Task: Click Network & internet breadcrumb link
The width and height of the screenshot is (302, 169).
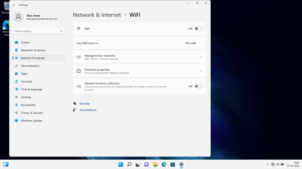Action: pos(97,15)
